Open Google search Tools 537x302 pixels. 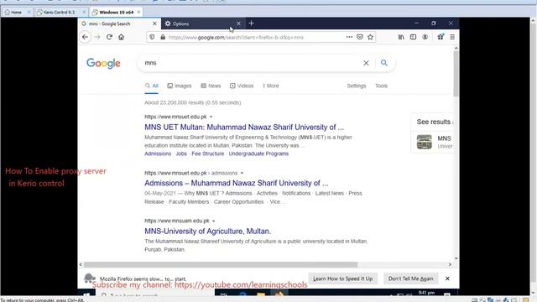coord(381,86)
